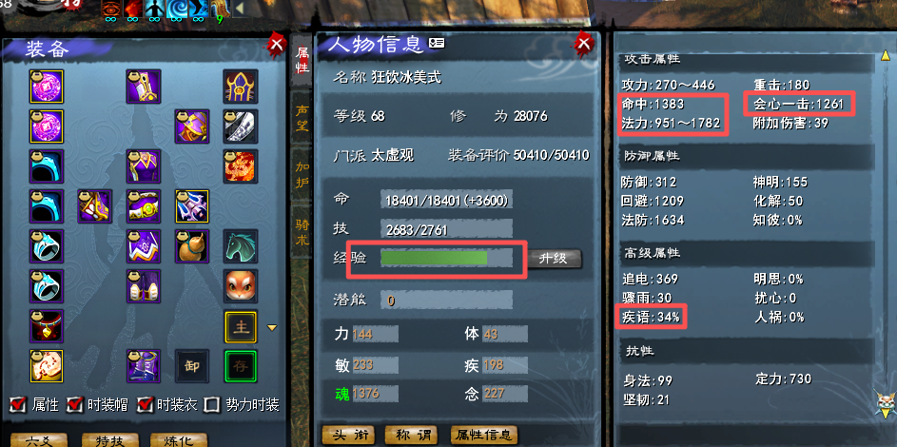Click the fox pet face icon
This screenshot has height=447, width=897.
pyautogui.click(x=241, y=286)
